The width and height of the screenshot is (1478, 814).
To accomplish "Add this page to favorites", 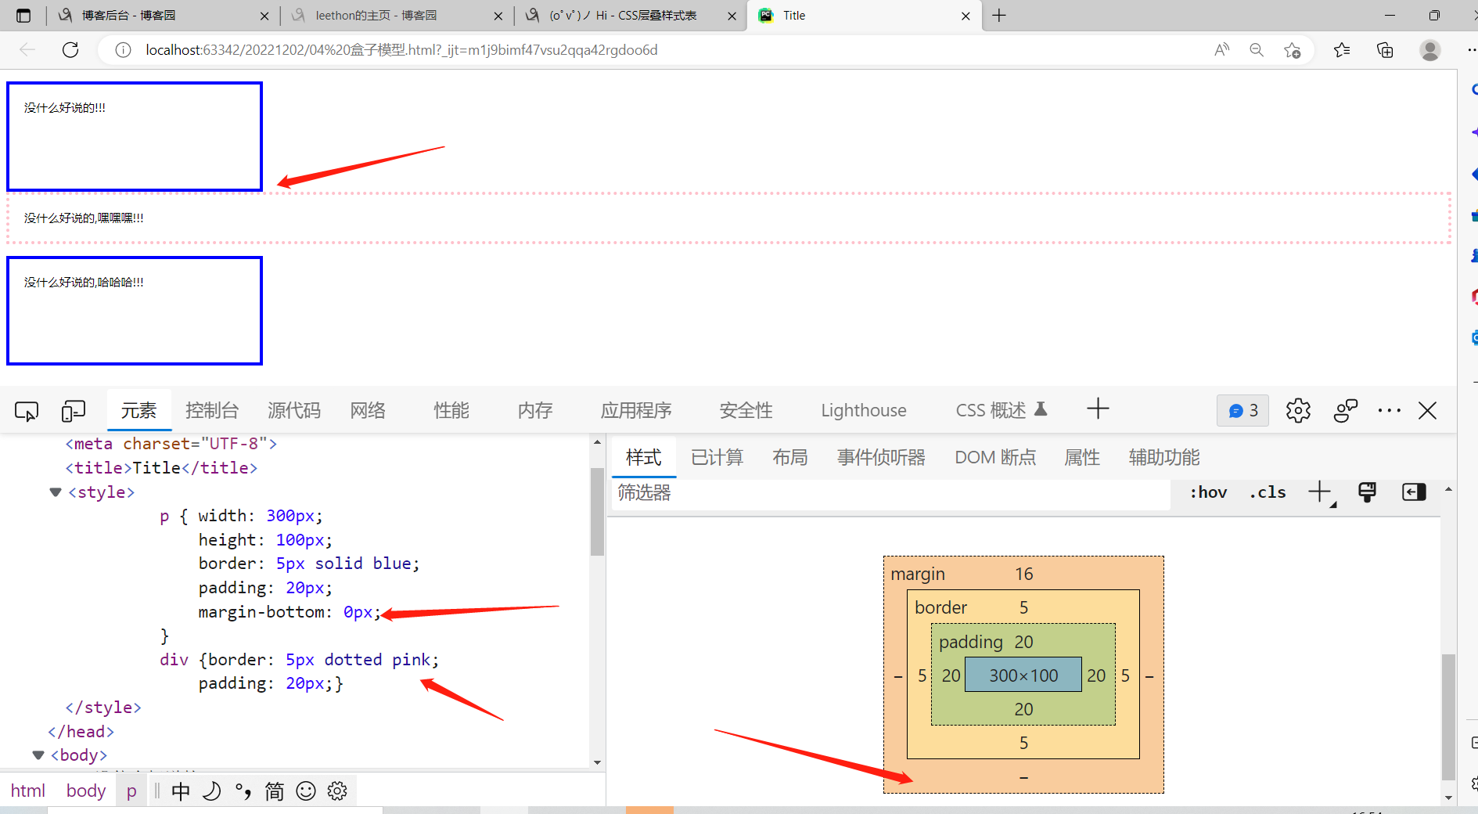I will click(1292, 50).
